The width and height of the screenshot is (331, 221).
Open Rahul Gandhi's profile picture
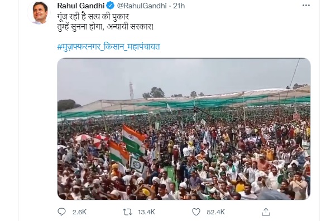click(x=39, y=13)
